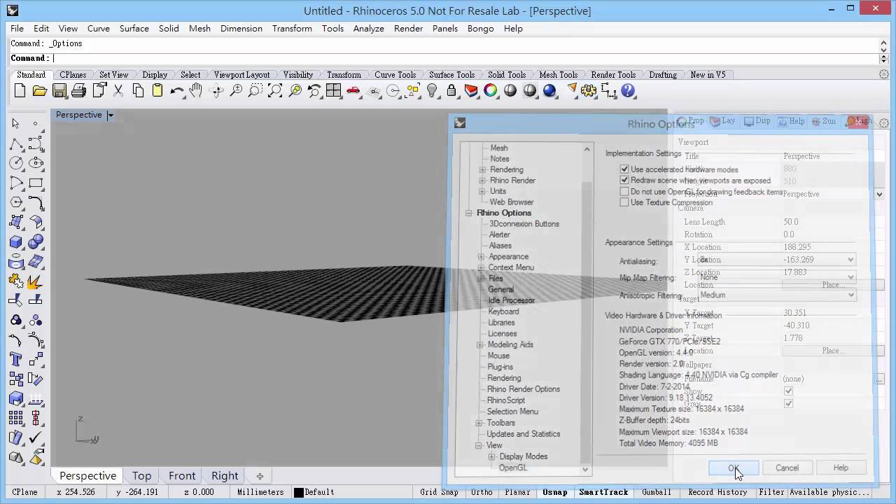Toggle Osnap in status bar

555,492
